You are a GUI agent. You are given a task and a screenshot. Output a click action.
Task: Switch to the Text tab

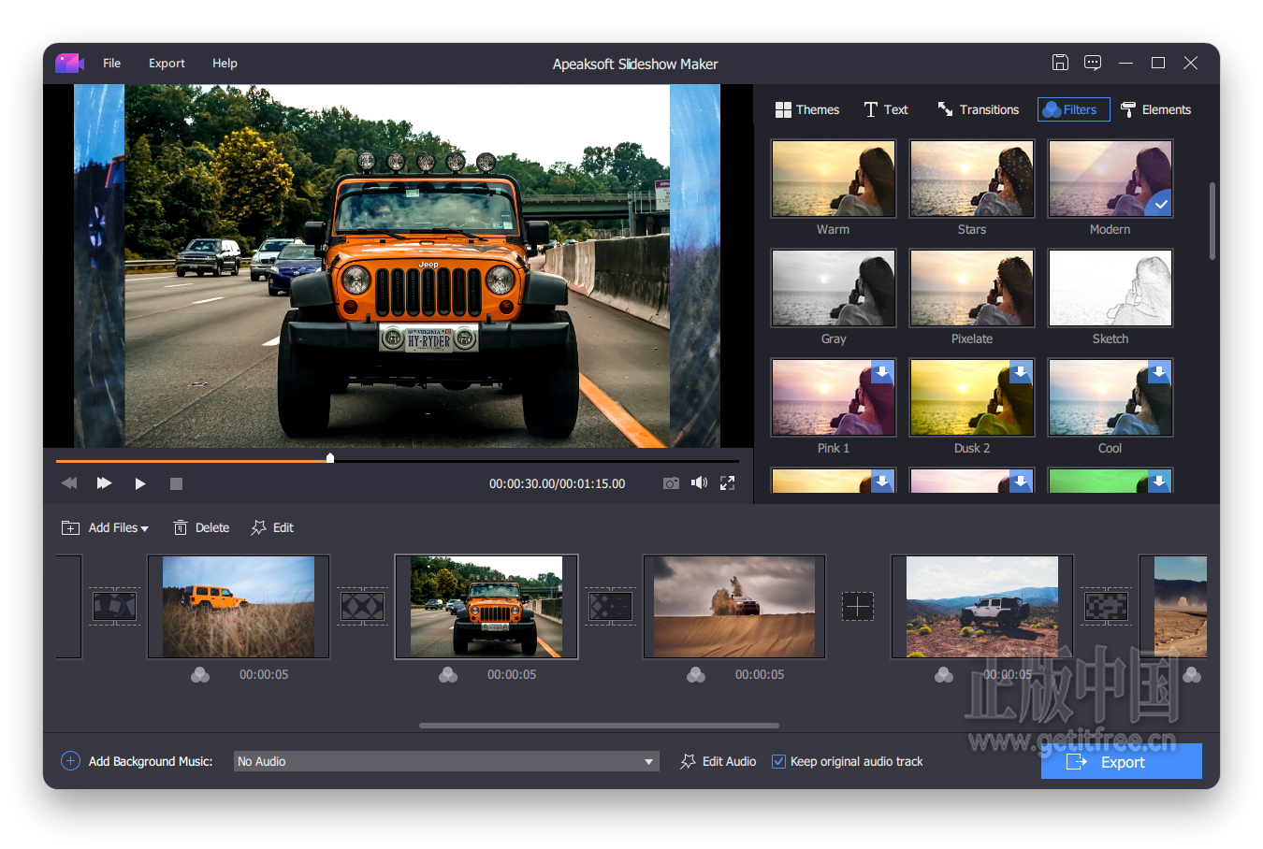(886, 109)
